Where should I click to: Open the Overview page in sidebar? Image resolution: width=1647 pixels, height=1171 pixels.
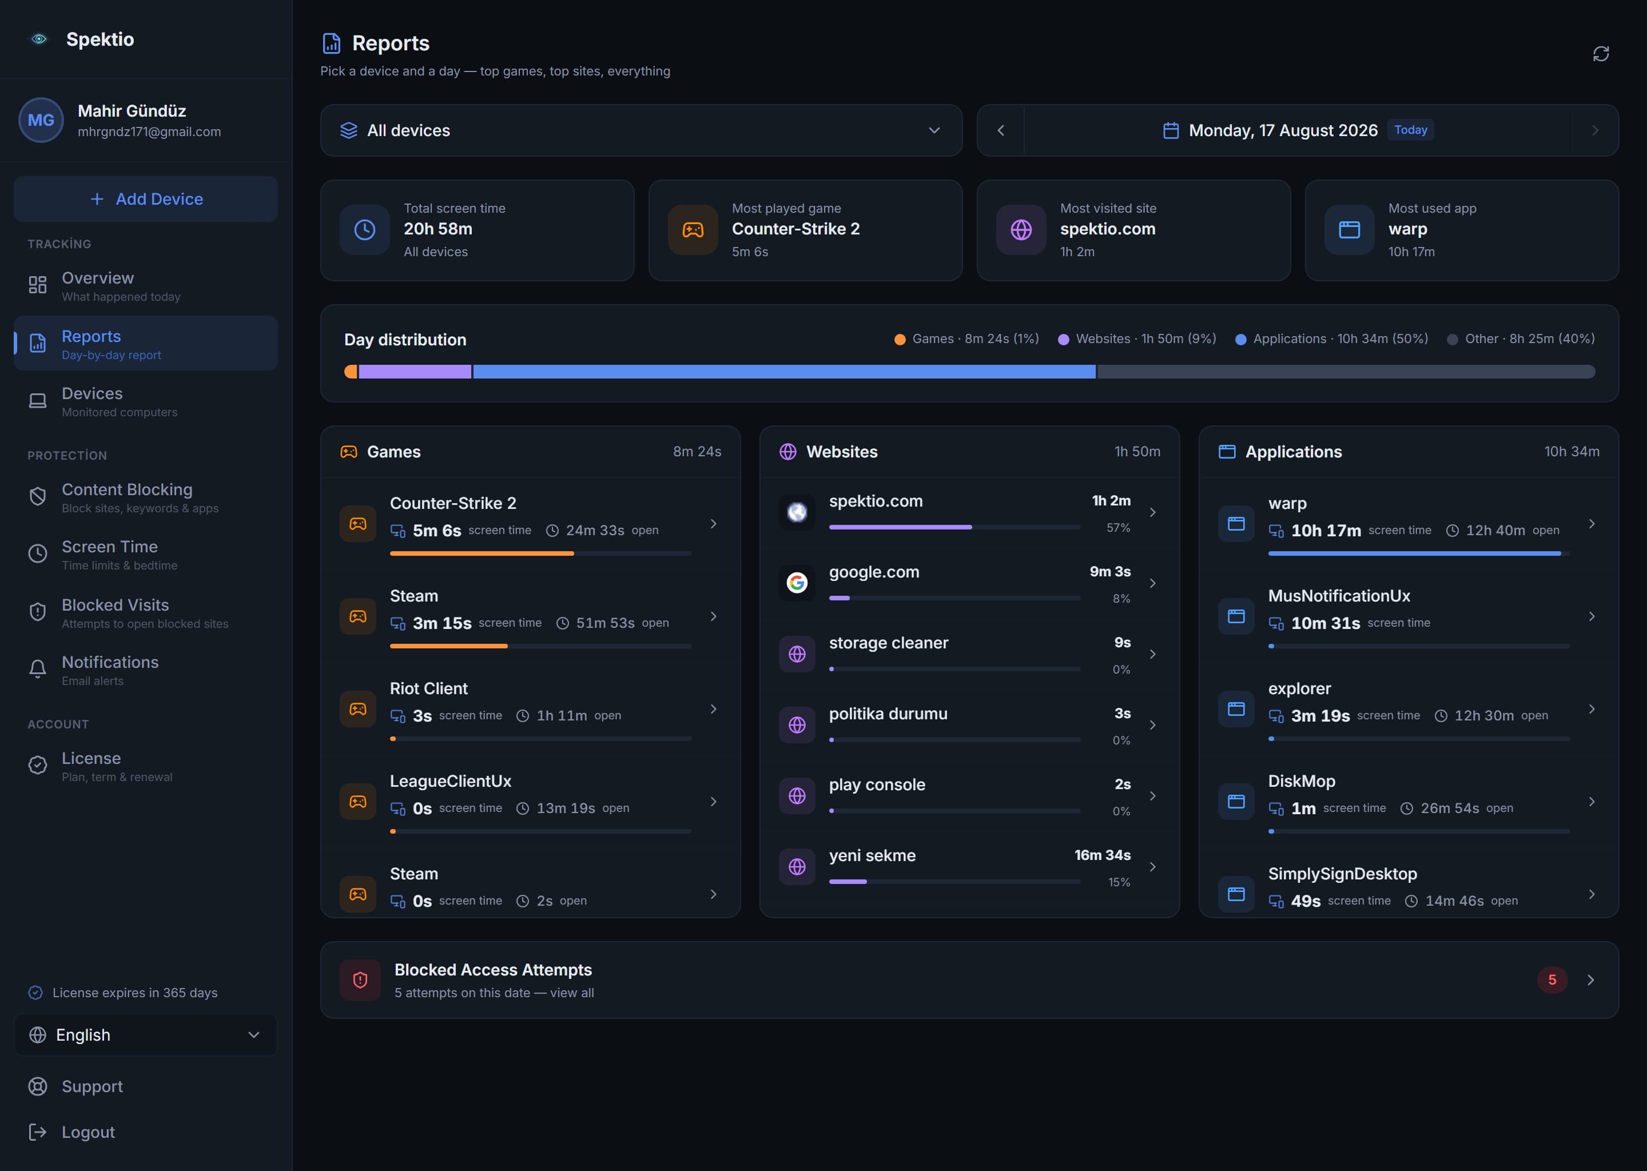tap(146, 285)
